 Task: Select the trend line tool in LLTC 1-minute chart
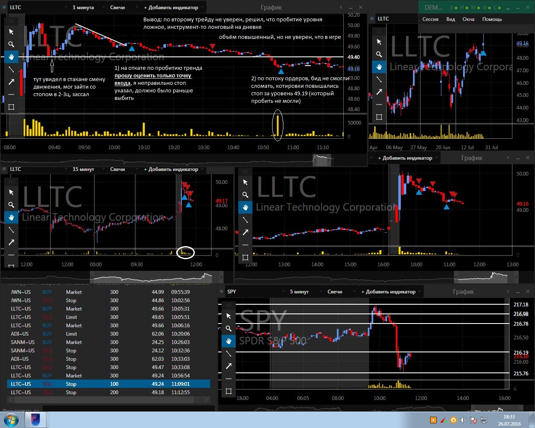(x=11, y=69)
